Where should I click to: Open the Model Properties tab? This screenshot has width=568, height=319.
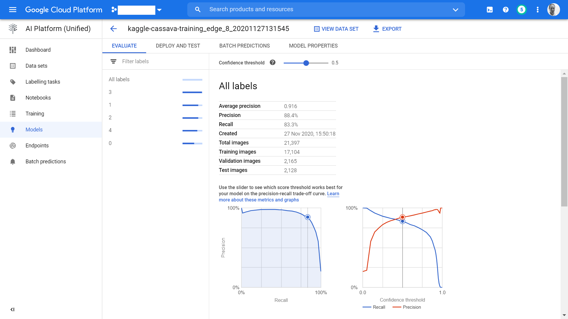click(x=313, y=46)
